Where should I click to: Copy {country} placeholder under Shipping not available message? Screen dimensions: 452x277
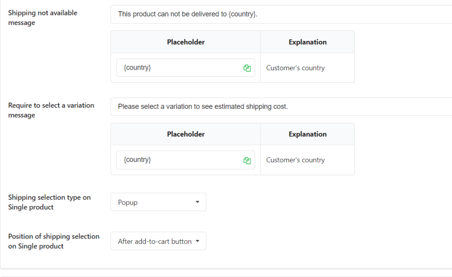click(247, 68)
